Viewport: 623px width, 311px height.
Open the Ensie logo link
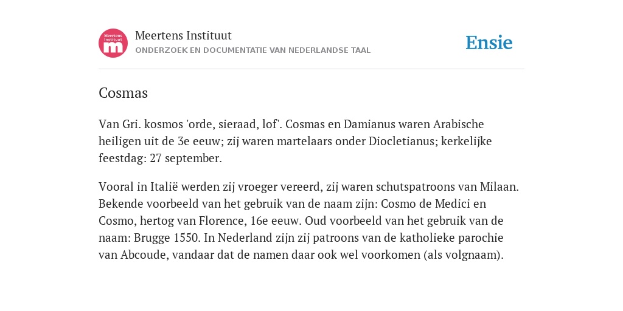[489, 43]
